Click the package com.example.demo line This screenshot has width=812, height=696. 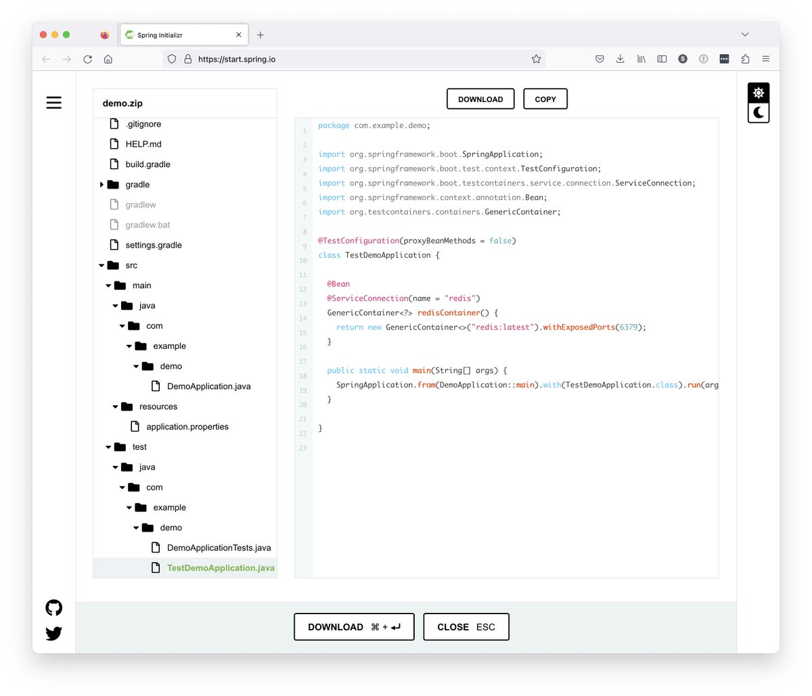click(374, 125)
